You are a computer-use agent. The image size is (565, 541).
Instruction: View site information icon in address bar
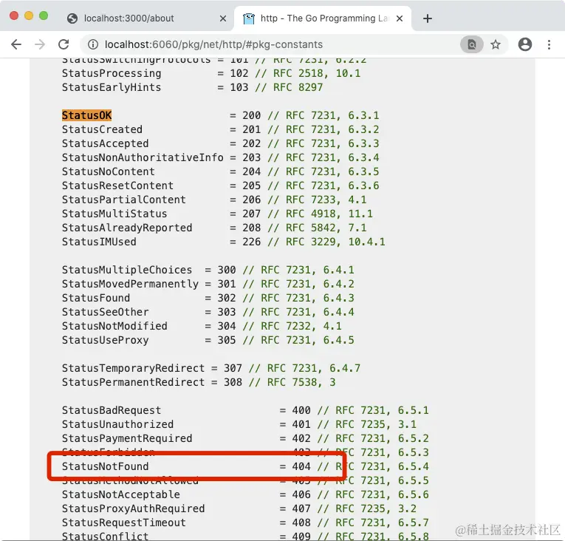coord(93,44)
